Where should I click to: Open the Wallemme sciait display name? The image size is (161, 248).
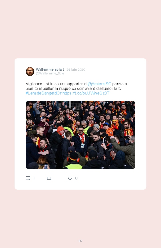point(50,69)
